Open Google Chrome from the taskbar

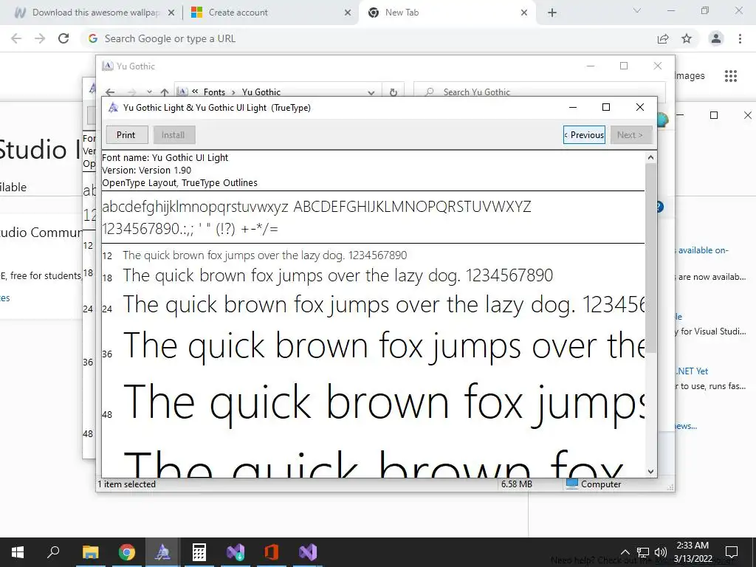(x=127, y=552)
